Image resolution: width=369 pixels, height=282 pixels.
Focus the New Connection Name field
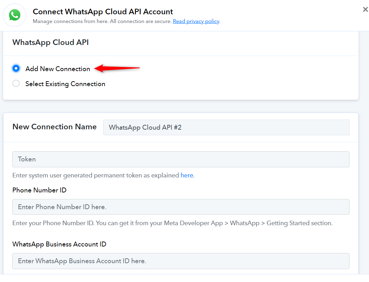226,127
